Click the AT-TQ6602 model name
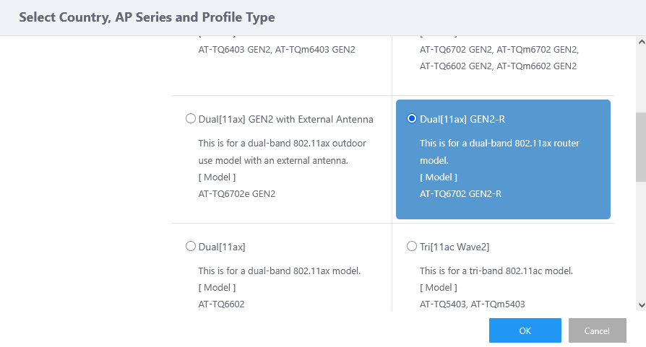This screenshot has height=347, width=646. click(x=222, y=304)
